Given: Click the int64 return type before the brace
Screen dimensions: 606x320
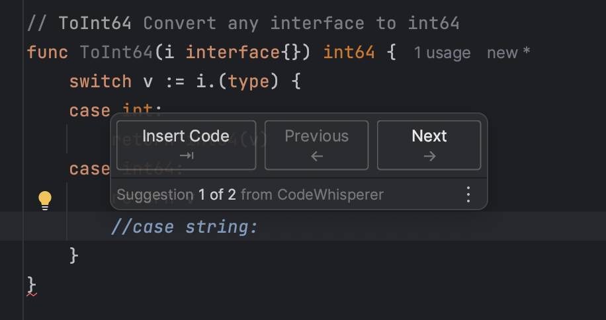Looking at the screenshot, I should (349, 52).
